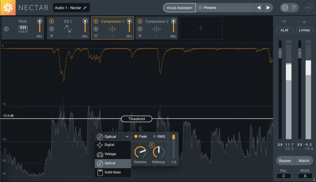The height and width of the screenshot is (182, 316).
Task: Solo the Compressor 1 module
Action: (x=96, y=29)
